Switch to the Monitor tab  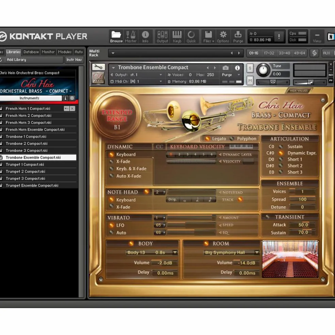(x=48, y=52)
